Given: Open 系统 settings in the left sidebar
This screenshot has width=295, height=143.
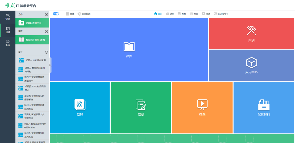Looking at the screenshot, I should click(7, 43).
